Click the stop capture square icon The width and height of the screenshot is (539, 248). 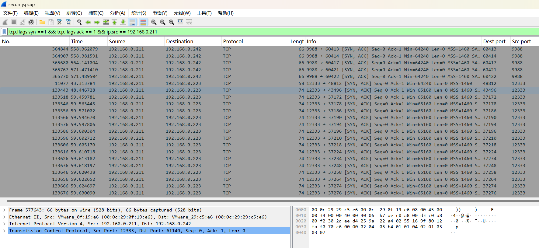click(14, 22)
